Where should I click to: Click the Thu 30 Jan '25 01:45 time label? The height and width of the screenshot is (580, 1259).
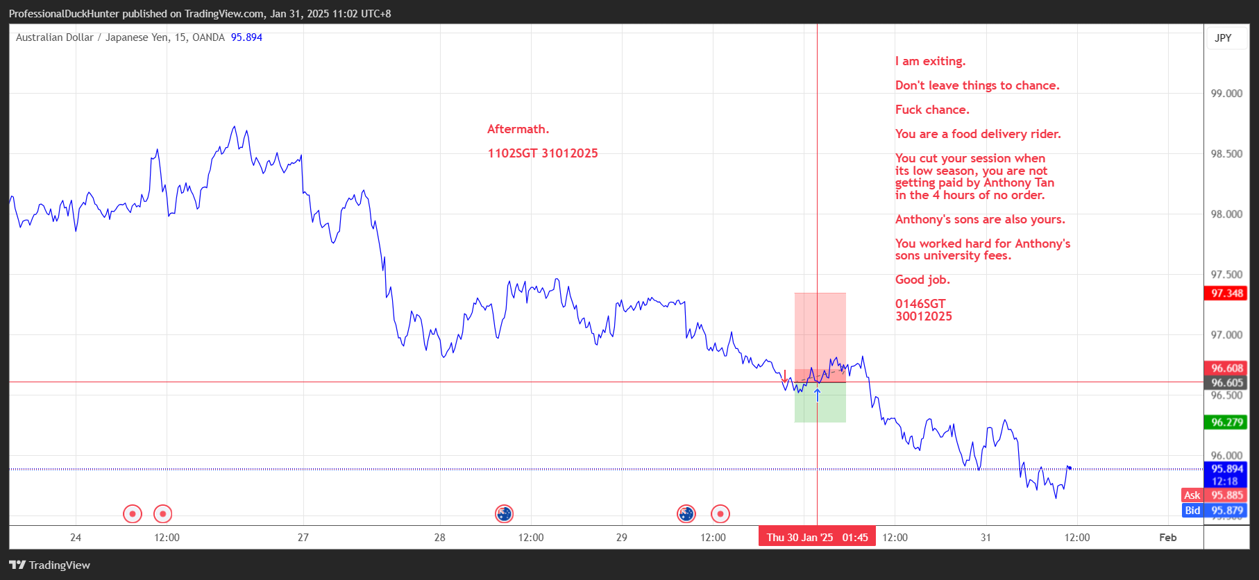817,538
